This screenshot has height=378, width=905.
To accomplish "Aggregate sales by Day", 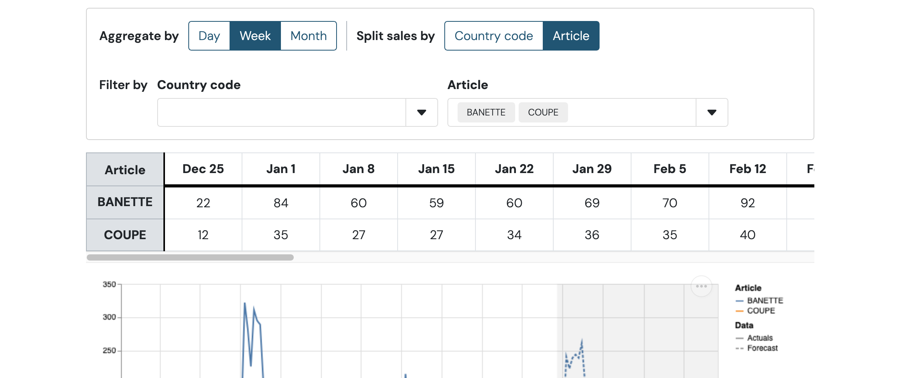I will (209, 36).
